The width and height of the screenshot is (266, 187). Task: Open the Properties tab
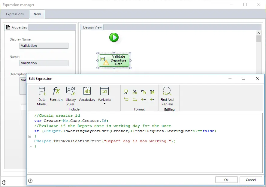click(17, 27)
